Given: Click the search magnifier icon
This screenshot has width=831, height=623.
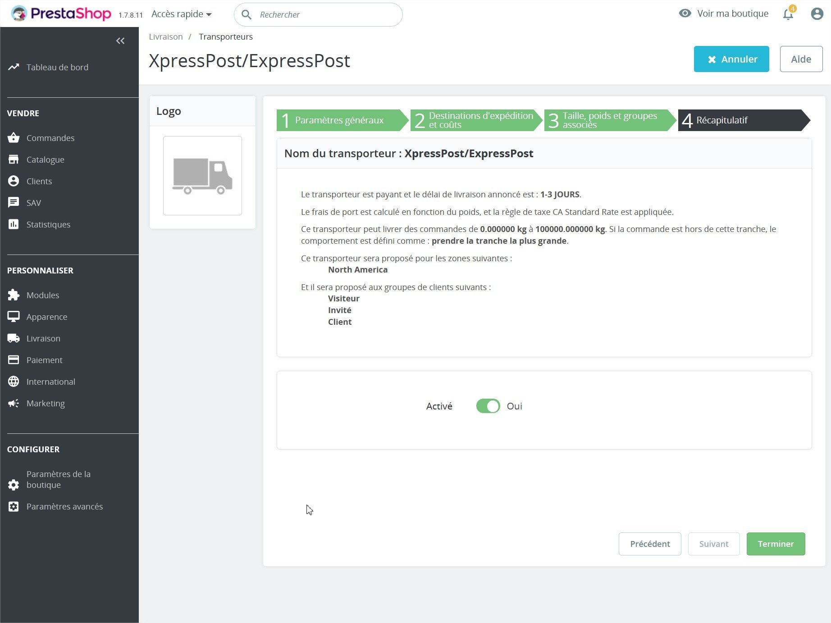Looking at the screenshot, I should [247, 14].
